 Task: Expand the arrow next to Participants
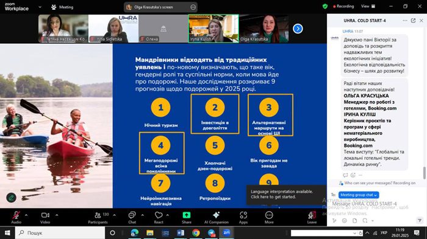[115, 215]
